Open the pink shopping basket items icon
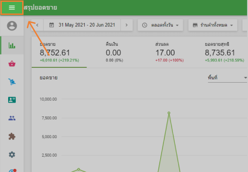 point(12,64)
